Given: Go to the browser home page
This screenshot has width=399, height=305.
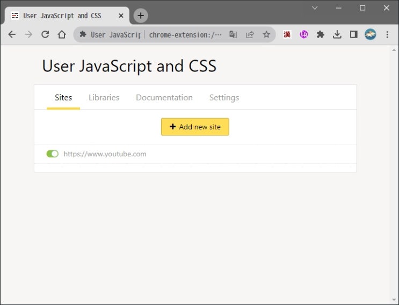Looking at the screenshot, I should coord(62,34).
